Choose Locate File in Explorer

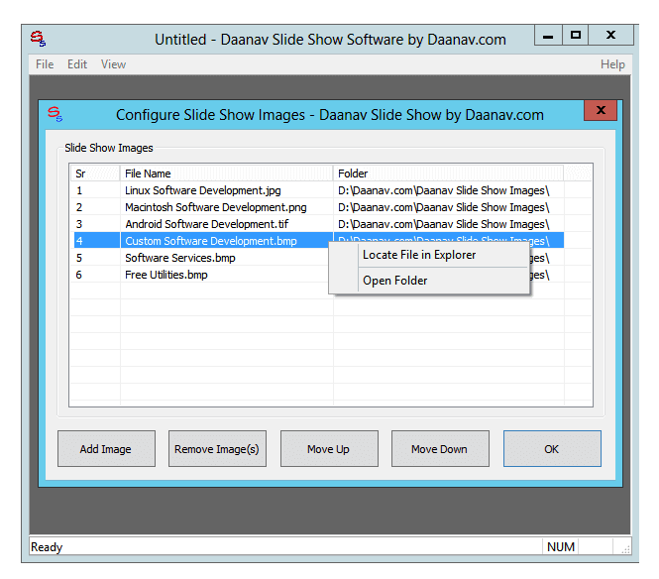(444, 255)
